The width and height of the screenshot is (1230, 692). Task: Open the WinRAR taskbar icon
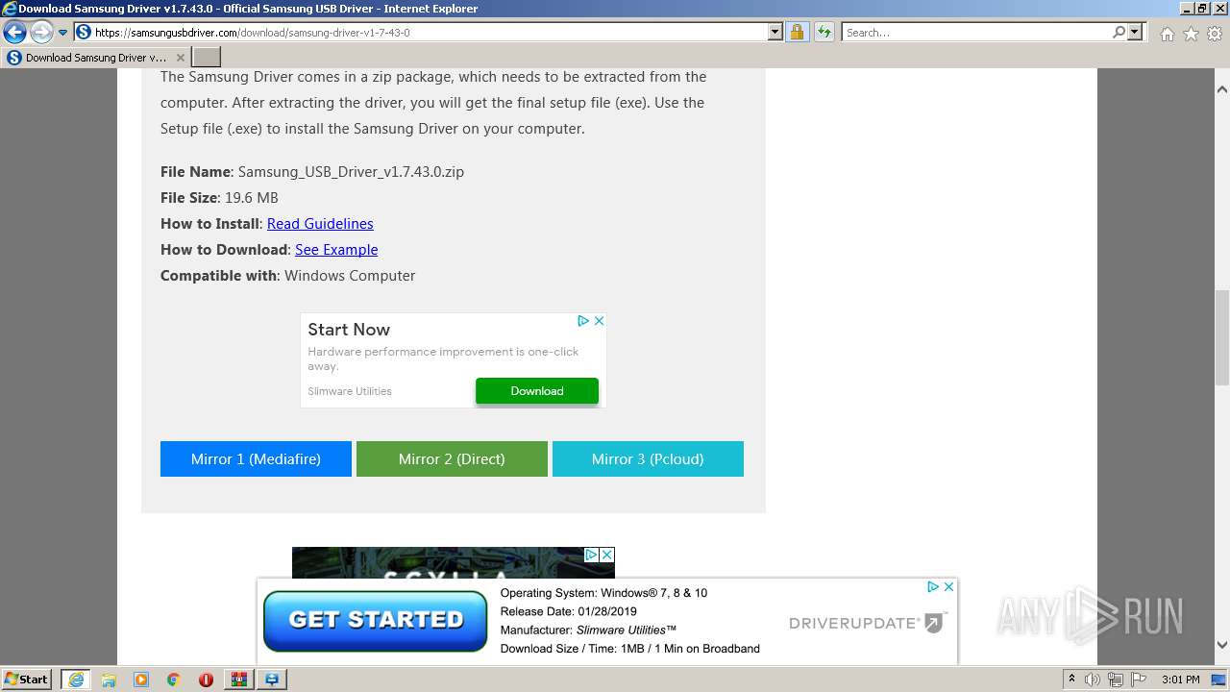pos(239,680)
